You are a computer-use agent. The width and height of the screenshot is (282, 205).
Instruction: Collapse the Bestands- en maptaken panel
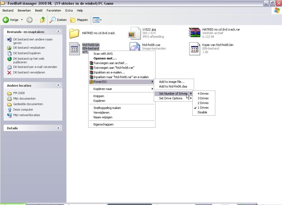(x=58, y=32)
